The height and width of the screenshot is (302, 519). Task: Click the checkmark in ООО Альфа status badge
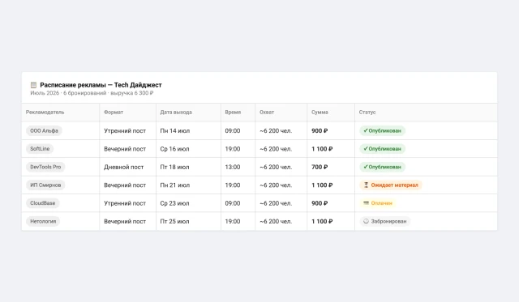[366, 130]
